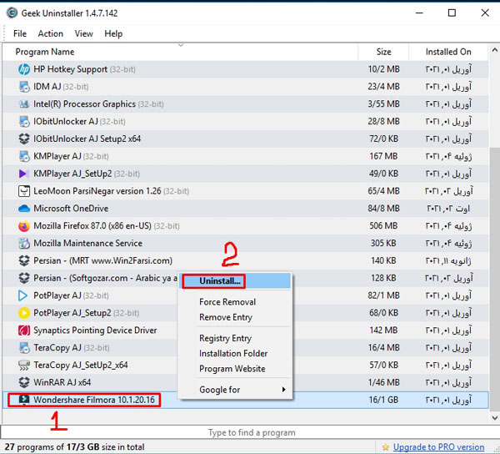The height and width of the screenshot is (454, 500).
Task: Click the Microsoft OneDrive cloud icon
Action: coord(24,209)
